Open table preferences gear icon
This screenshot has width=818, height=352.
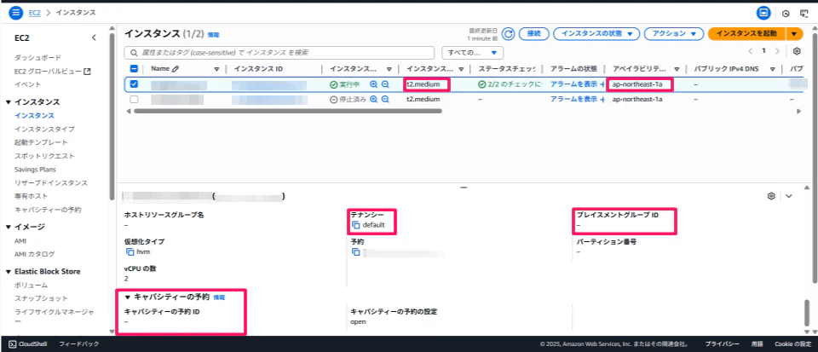[797, 51]
